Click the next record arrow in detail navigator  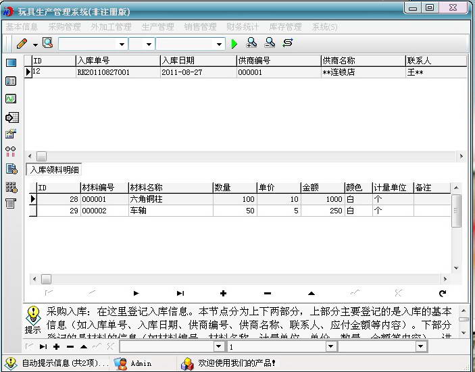click(136, 293)
